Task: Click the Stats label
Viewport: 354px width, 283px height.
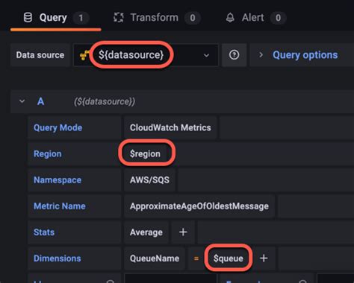Action: 44,232
